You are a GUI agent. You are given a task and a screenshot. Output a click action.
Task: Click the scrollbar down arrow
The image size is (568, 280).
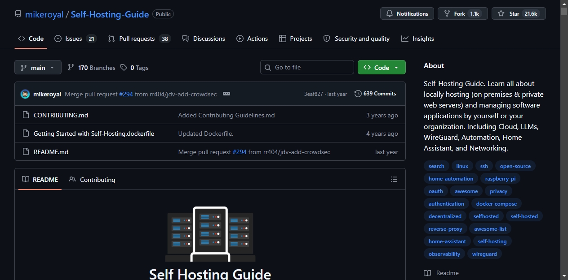[x=564, y=276]
